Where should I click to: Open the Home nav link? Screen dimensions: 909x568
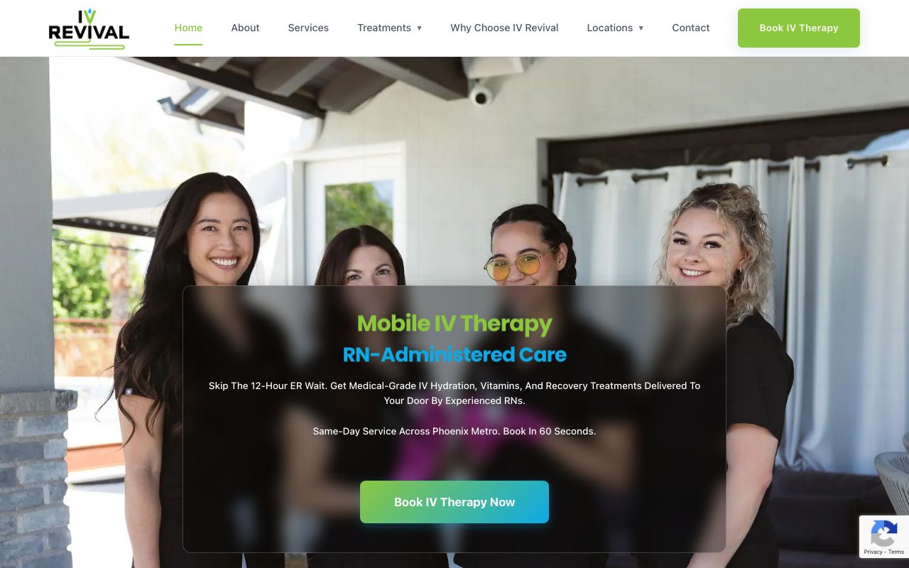click(188, 28)
